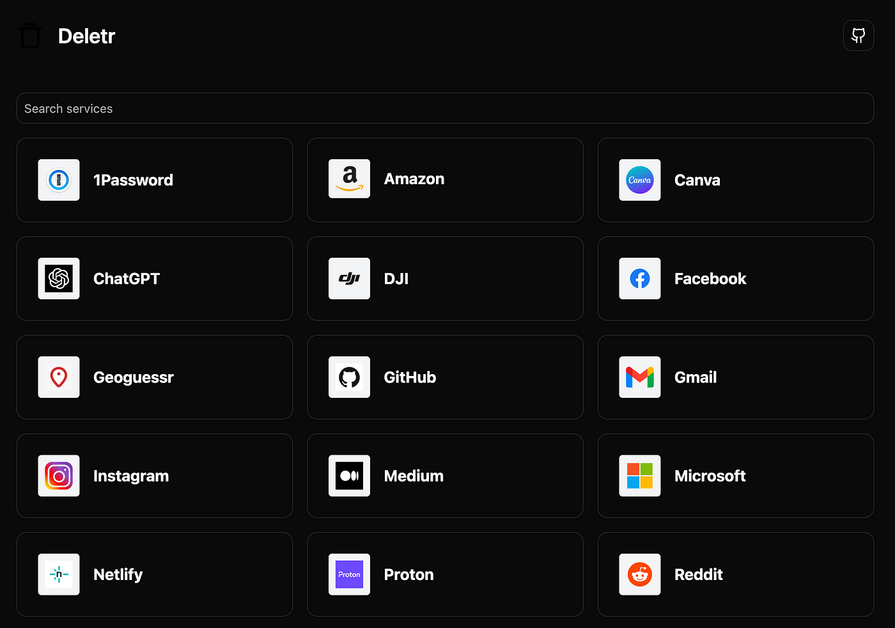Select the Proton service label
Screen dimensions: 895x628
click(x=409, y=574)
